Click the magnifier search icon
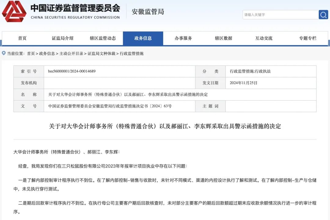This screenshot has width=330, height=220. [x=323, y=14]
